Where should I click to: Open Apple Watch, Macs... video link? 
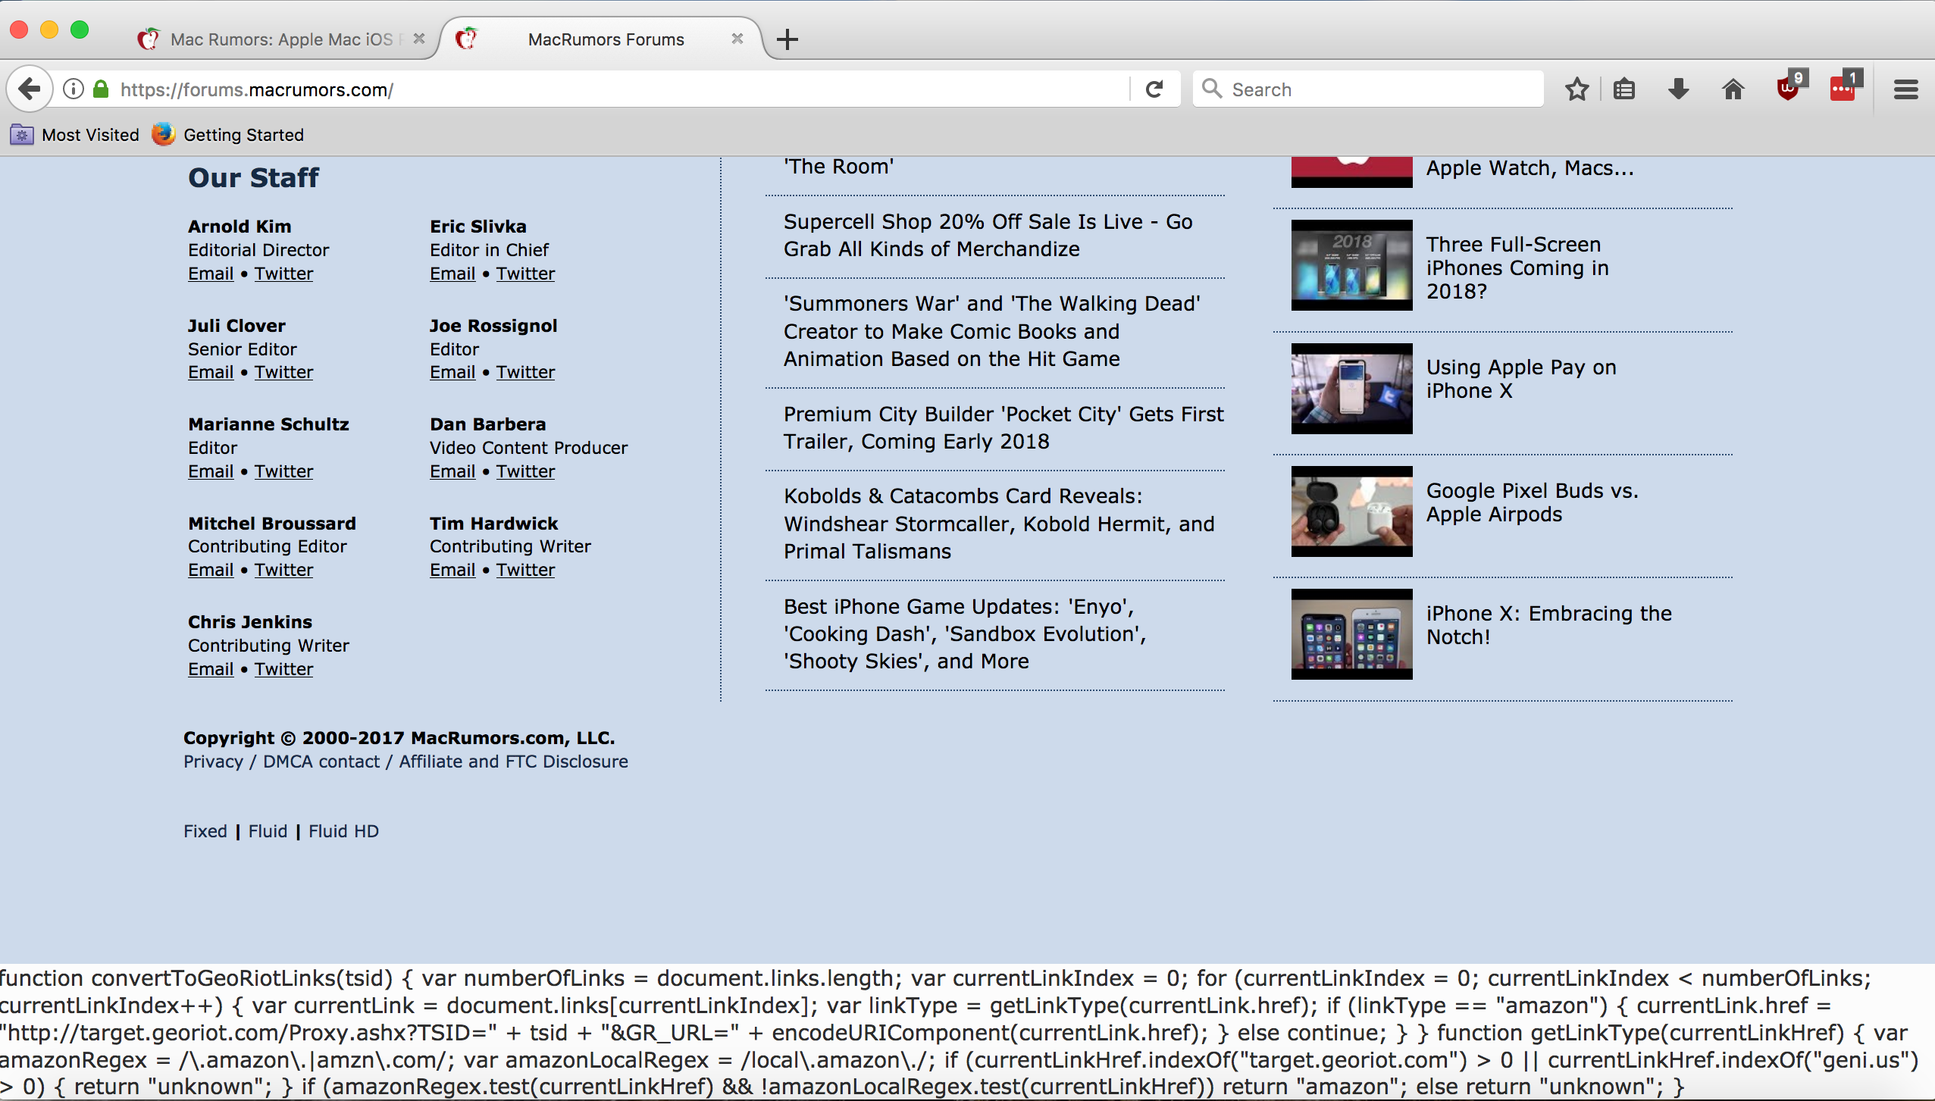tap(1530, 168)
